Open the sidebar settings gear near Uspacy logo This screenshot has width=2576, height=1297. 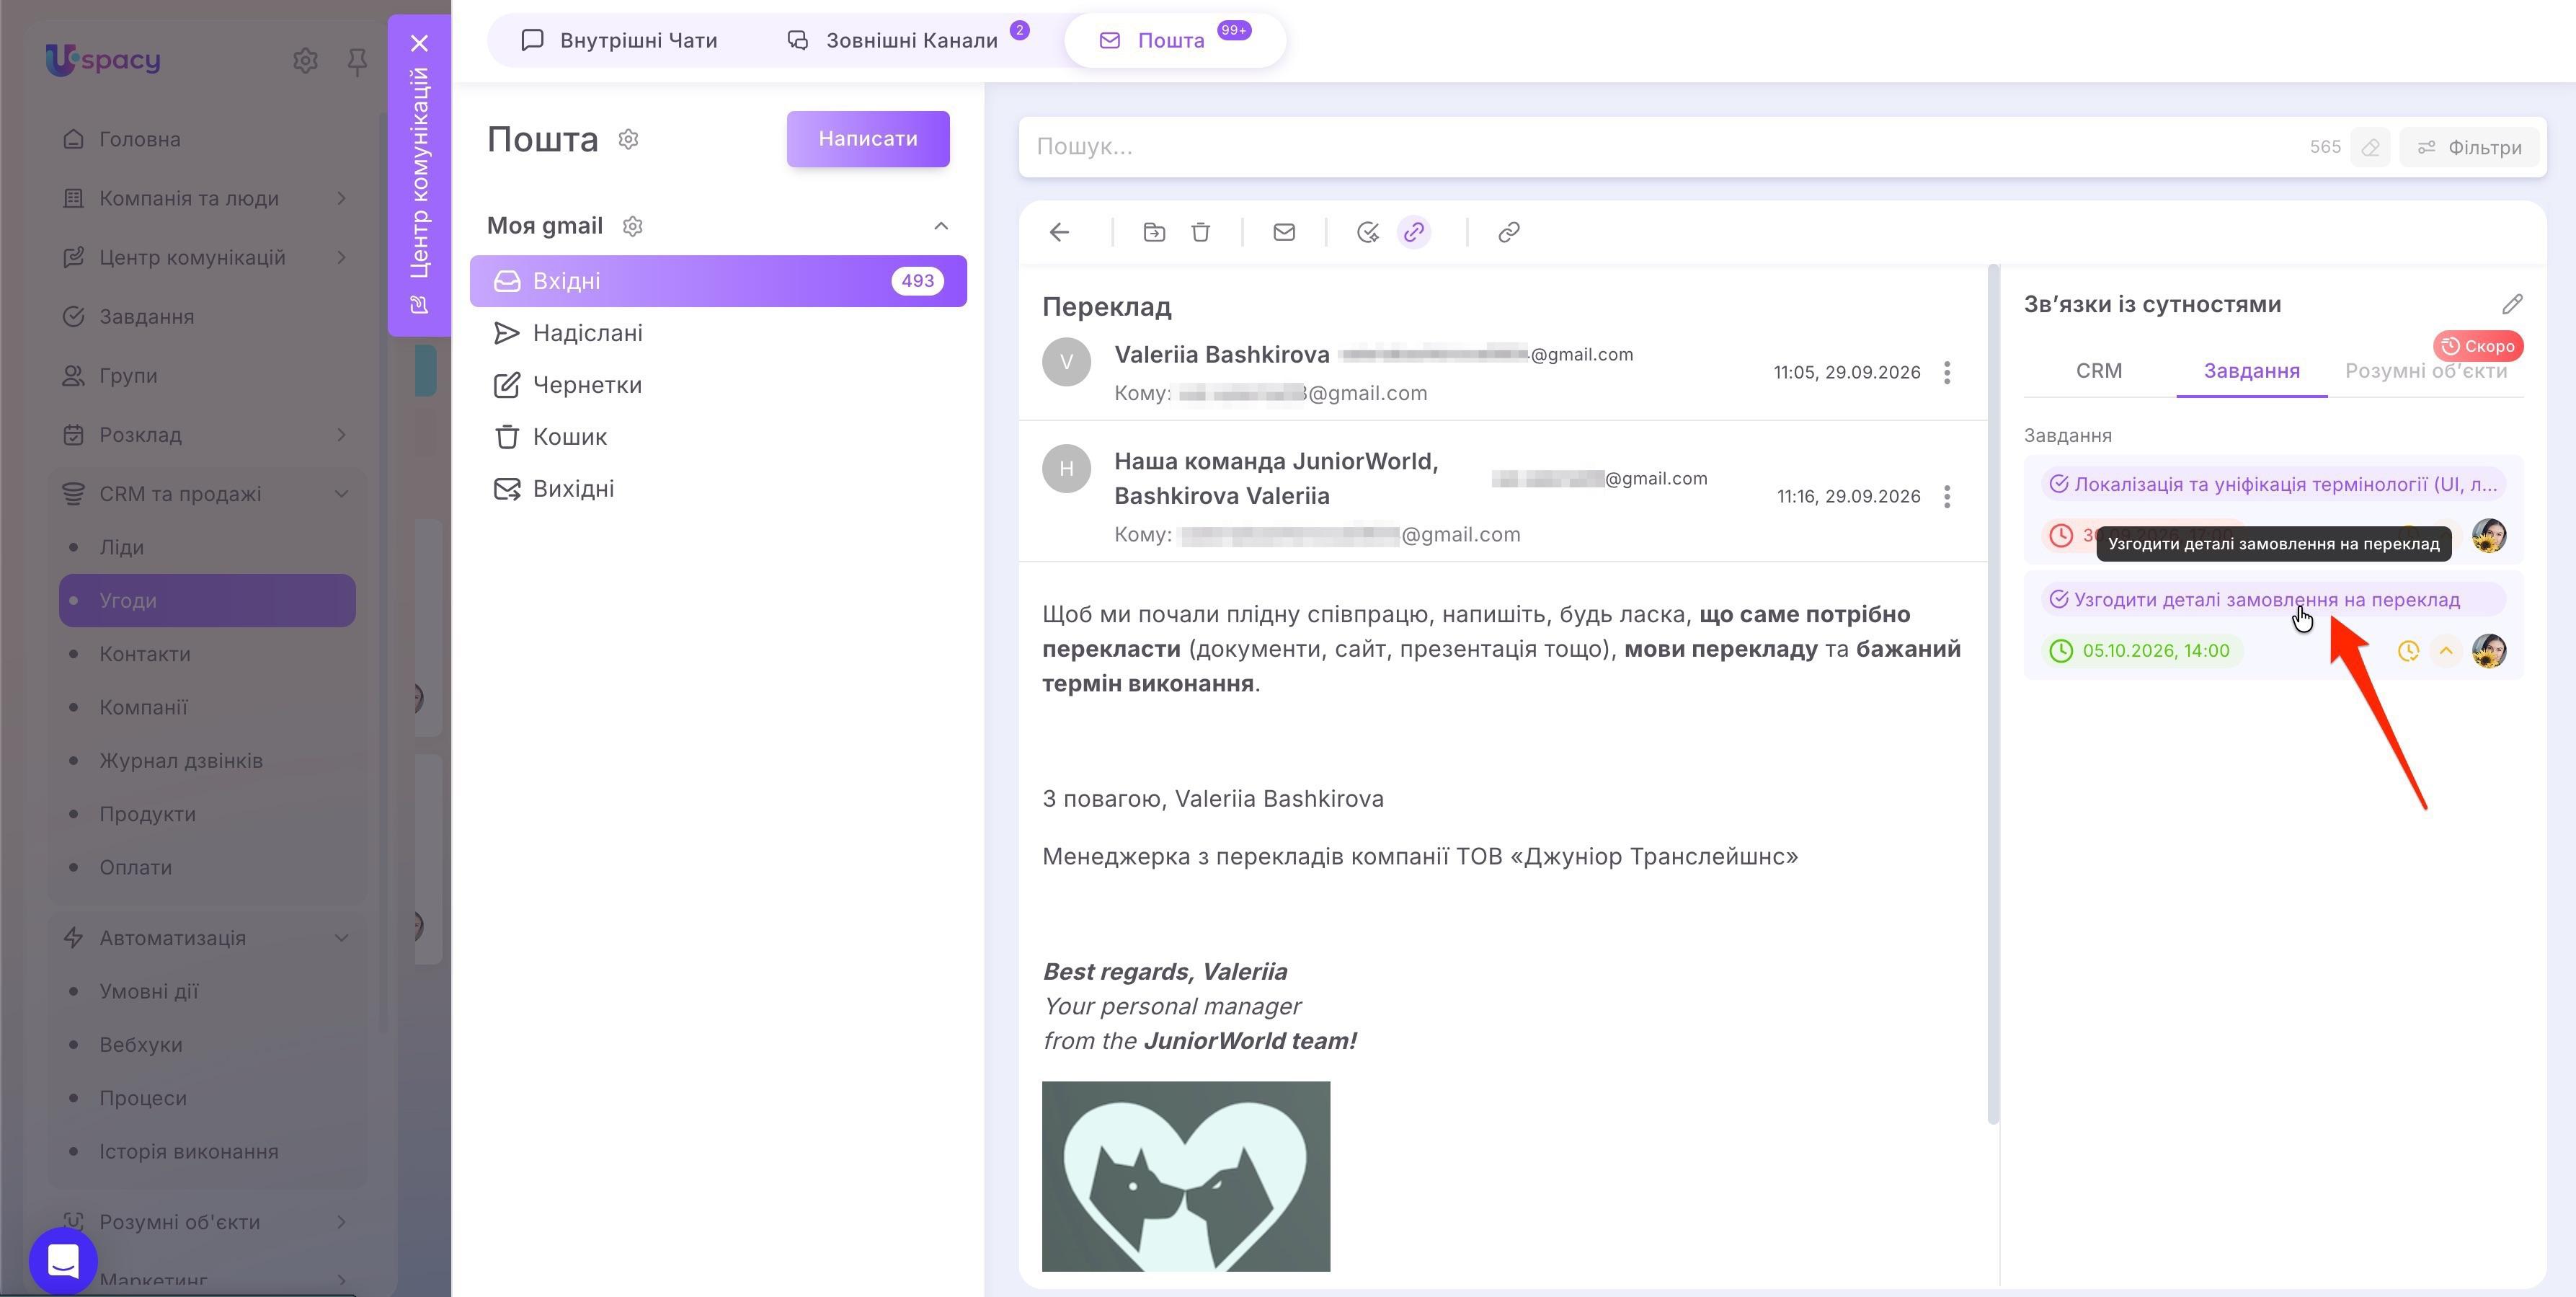(x=305, y=61)
